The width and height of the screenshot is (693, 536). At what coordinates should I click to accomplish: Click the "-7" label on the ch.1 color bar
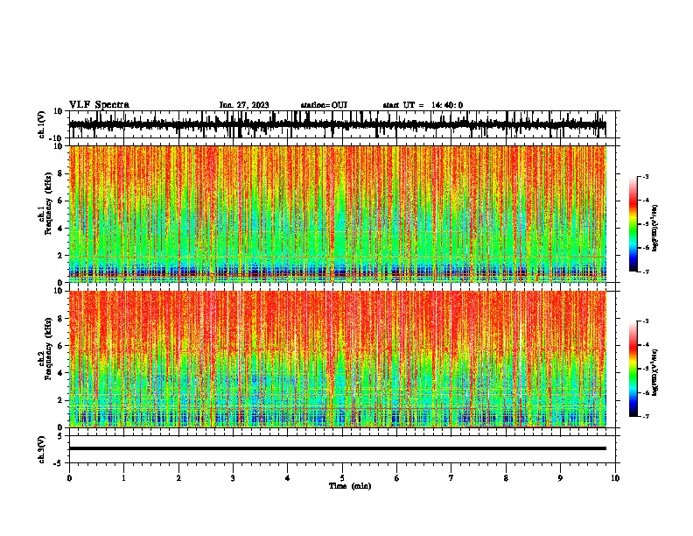tap(646, 272)
